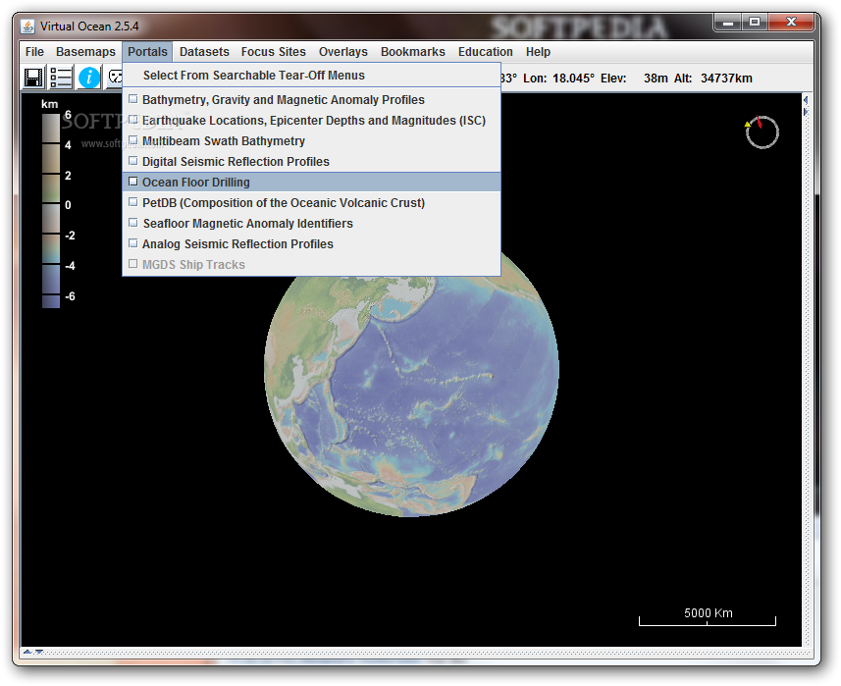Open the Help menu
This screenshot has width=841, height=686.
[x=538, y=52]
